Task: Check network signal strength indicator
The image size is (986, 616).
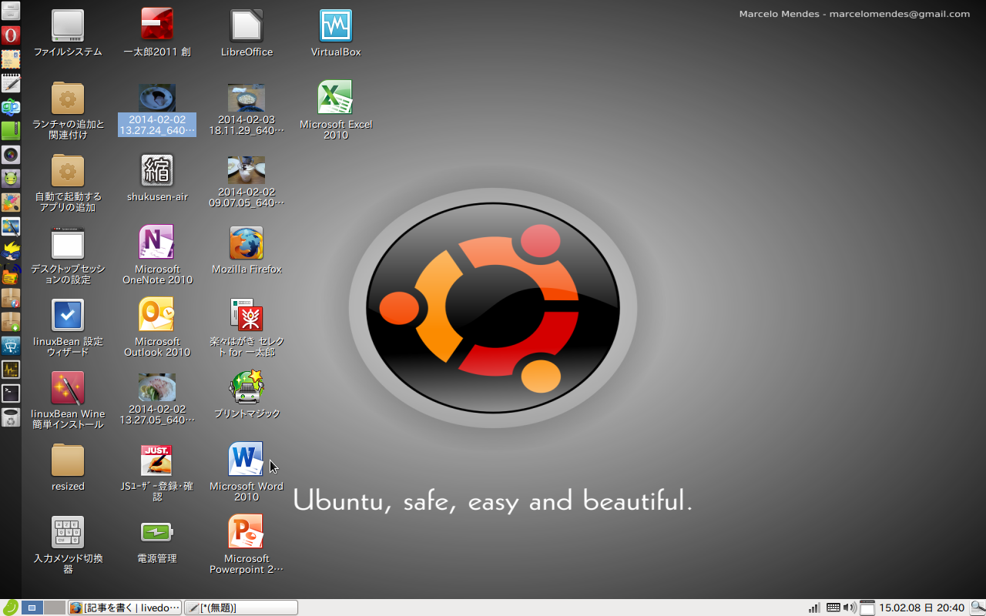Action: tap(814, 608)
